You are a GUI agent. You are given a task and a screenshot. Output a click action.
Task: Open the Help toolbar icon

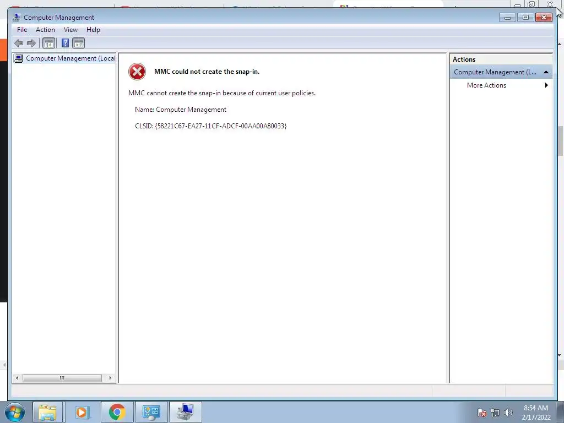pyautogui.click(x=65, y=44)
